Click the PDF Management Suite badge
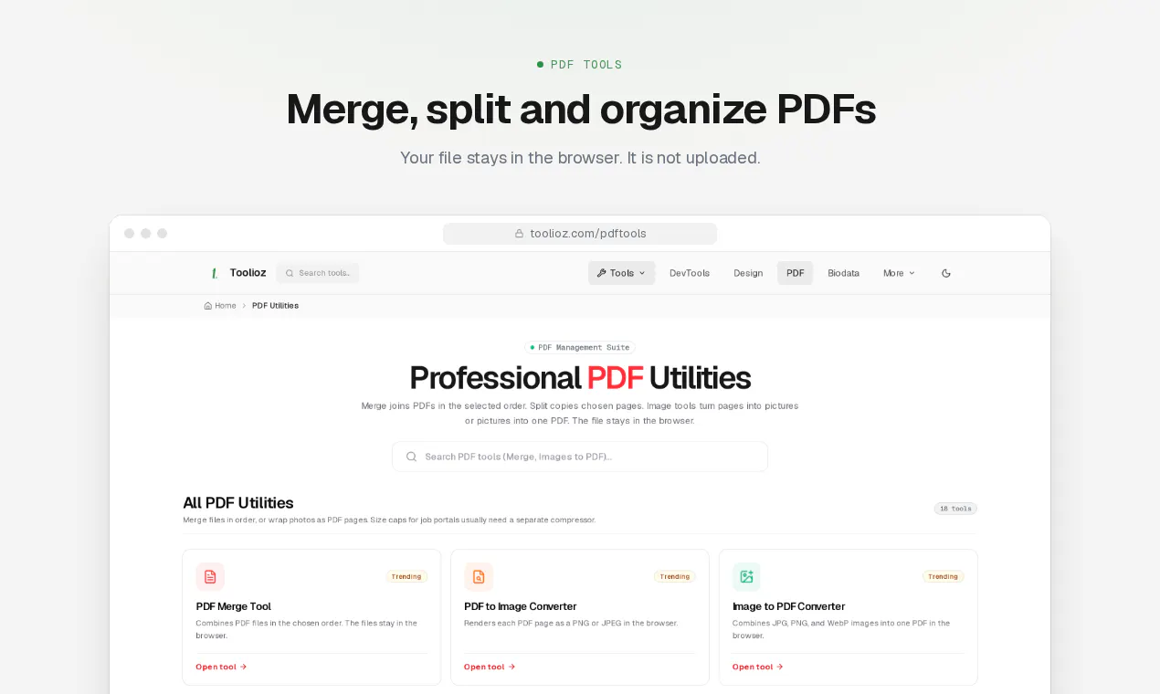Screen dimensions: 1160x694 coord(580,348)
